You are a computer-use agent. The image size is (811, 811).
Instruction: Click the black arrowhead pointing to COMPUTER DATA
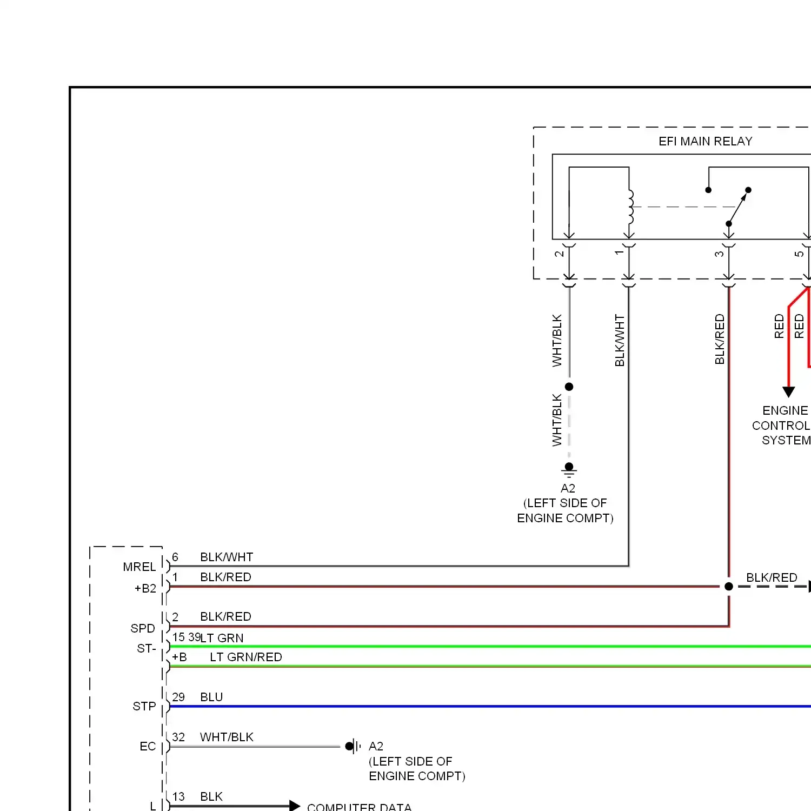pyautogui.click(x=295, y=806)
